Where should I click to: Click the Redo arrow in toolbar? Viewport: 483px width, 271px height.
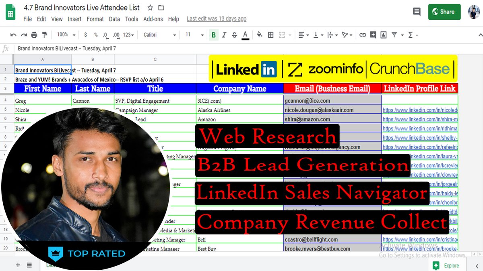tap(24, 35)
